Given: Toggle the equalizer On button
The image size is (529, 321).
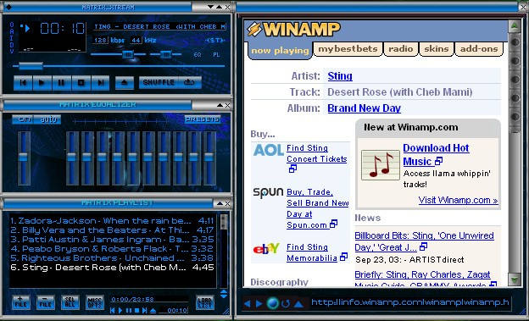Looking at the screenshot, I should click(23, 119).
